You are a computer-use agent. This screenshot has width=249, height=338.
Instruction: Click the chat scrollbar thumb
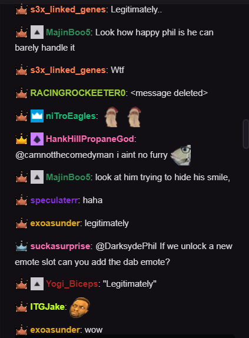(246, 134)
